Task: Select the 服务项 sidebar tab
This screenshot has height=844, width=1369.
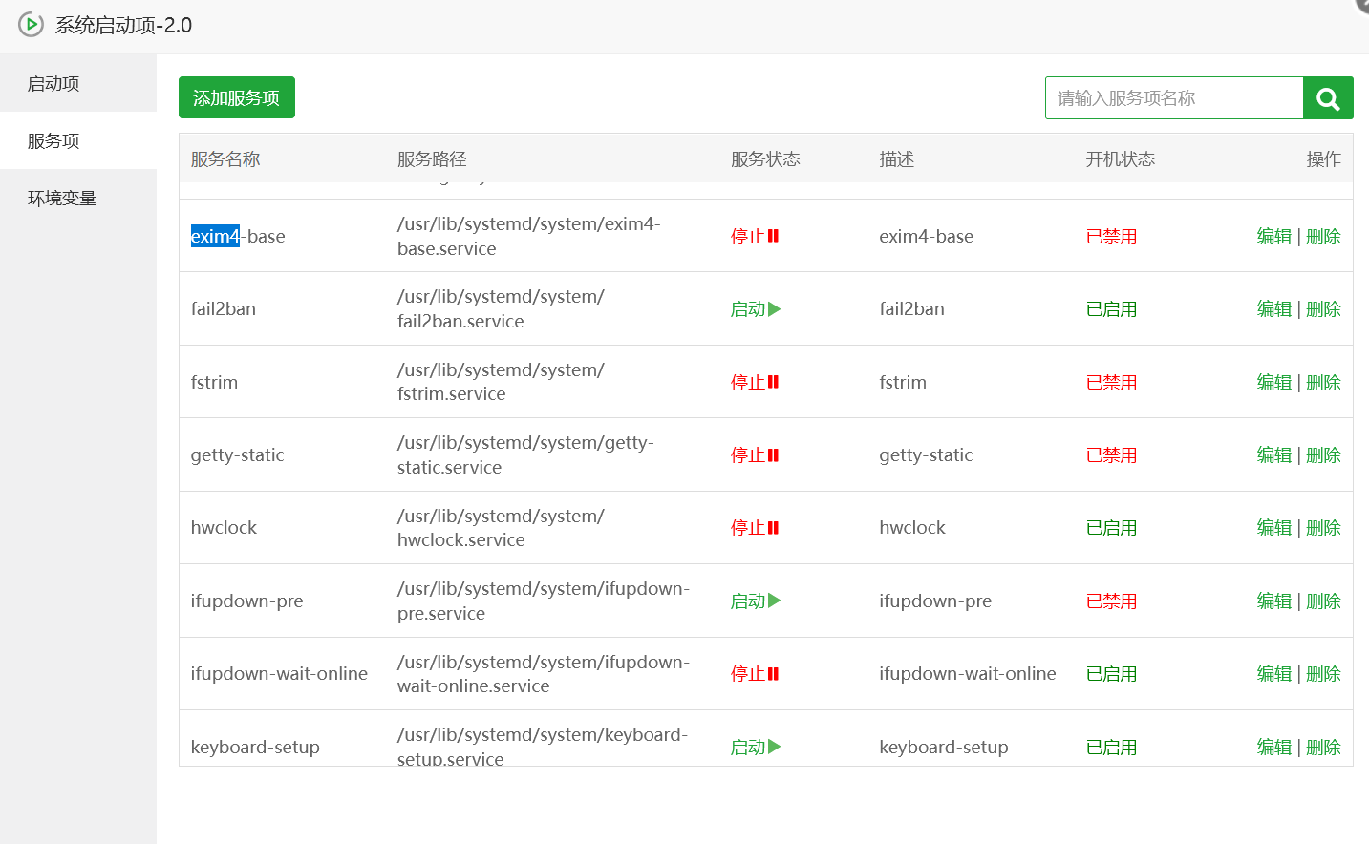Action: (78, 140)
